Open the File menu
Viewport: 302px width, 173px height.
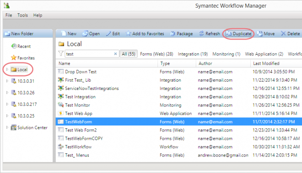[9, 15]
